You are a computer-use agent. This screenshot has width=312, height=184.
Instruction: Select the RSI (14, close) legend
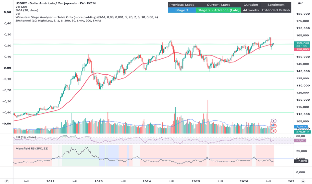(x=26, y=137)
